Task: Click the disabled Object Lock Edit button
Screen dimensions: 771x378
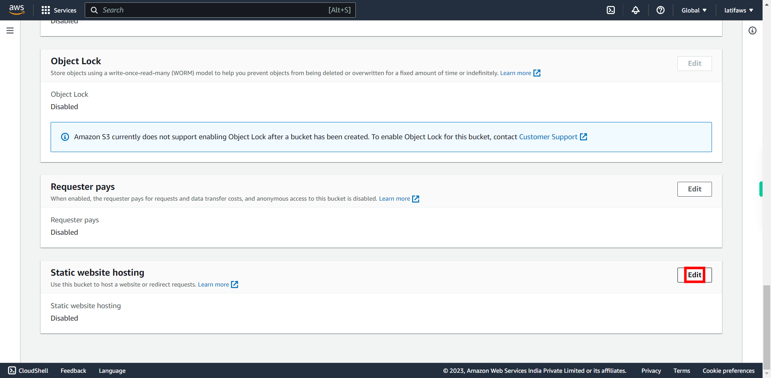Action: (x=695, y=63)
